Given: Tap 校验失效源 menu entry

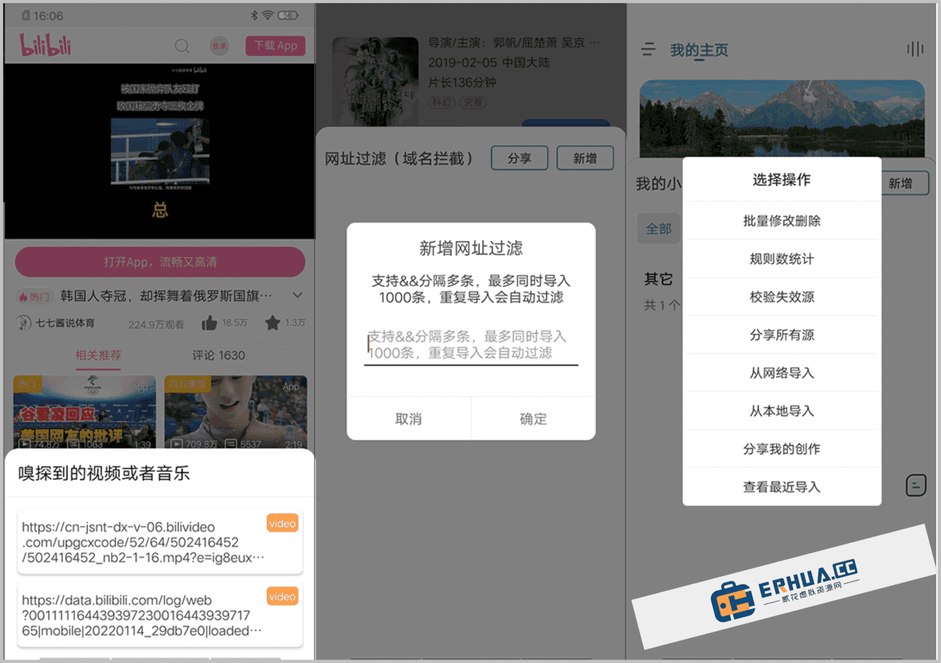Looking at the screenshot, I should (x=782, y=297).
